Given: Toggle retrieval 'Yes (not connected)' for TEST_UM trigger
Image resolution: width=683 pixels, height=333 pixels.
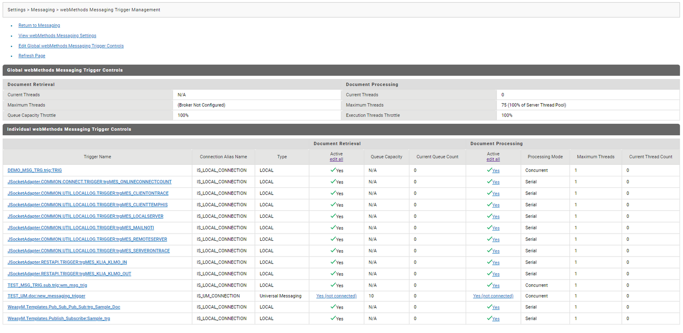Looking at the screenshot, I should coord(336,296).
